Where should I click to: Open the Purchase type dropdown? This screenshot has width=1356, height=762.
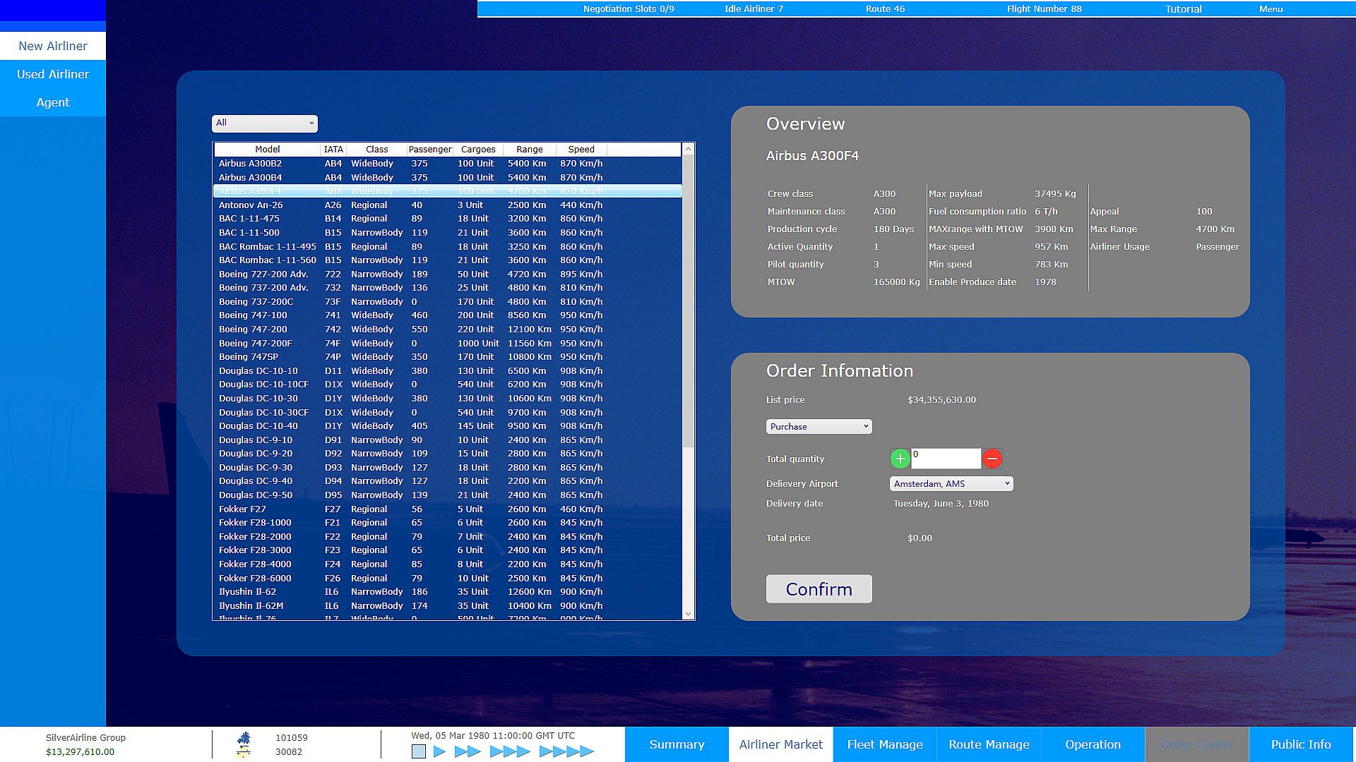(819, 427)
